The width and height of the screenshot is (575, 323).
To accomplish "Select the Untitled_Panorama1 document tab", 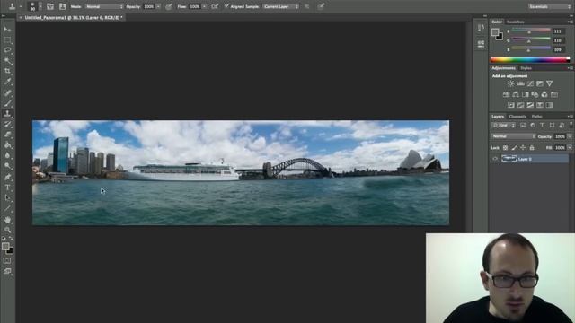I will point(73,18).
